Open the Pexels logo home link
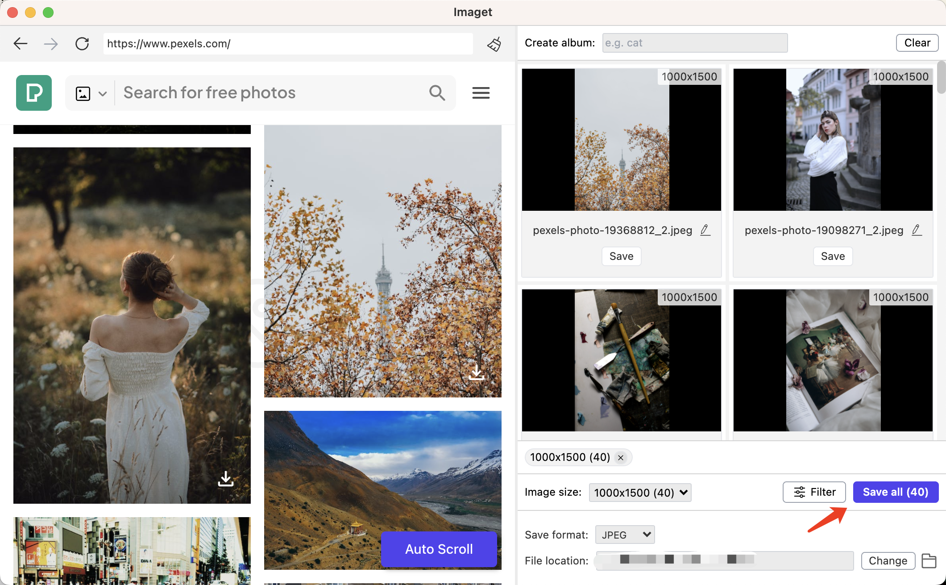The image size is (946, 585). tap(34, 93)
